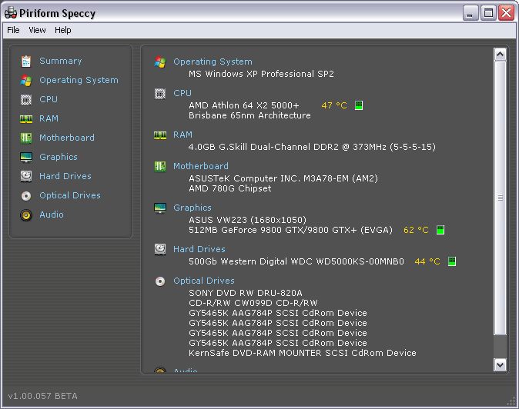This screenshot has height=409, width=519.
Task: Go to Summary section in sidebar
Action: (x=61, y=61)
